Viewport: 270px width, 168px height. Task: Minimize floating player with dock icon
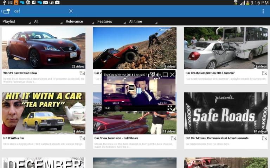165,75
